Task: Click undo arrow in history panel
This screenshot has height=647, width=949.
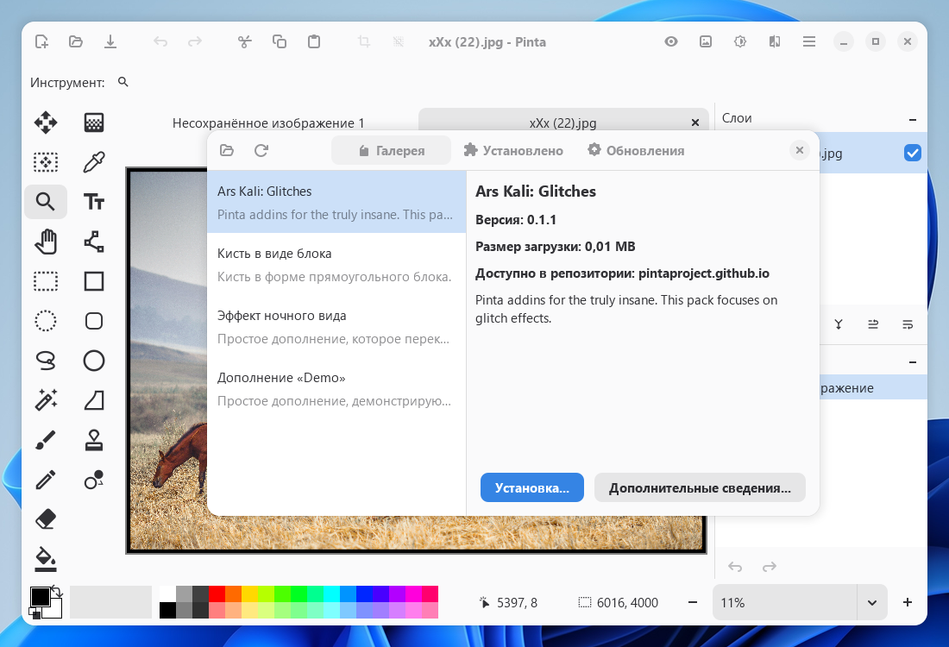Action: coord(735,567)
